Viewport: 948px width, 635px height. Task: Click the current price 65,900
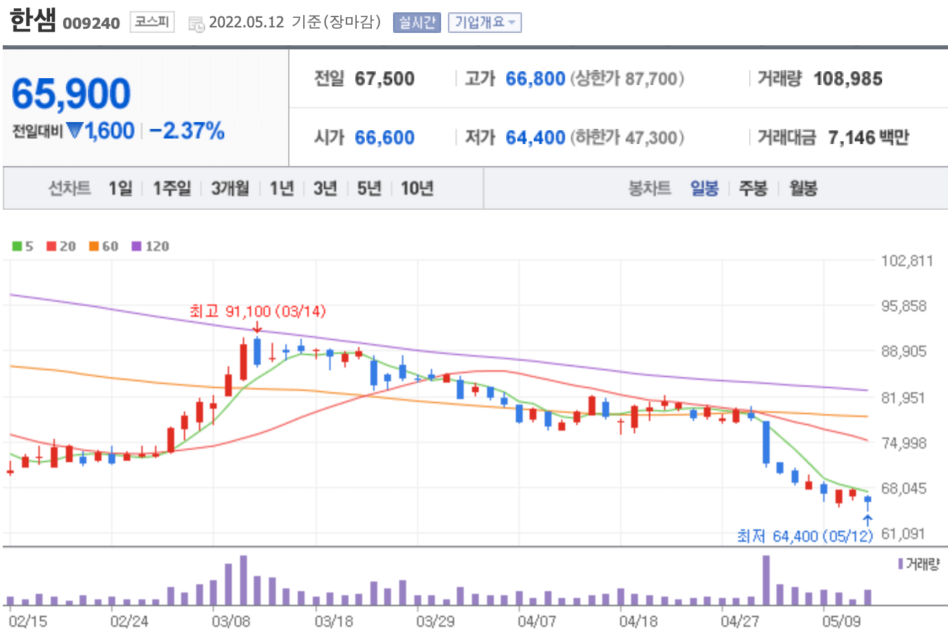coord(71,94)
